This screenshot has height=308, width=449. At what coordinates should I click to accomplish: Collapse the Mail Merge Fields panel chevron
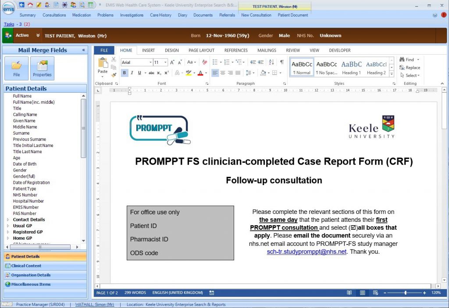point(83,50)
